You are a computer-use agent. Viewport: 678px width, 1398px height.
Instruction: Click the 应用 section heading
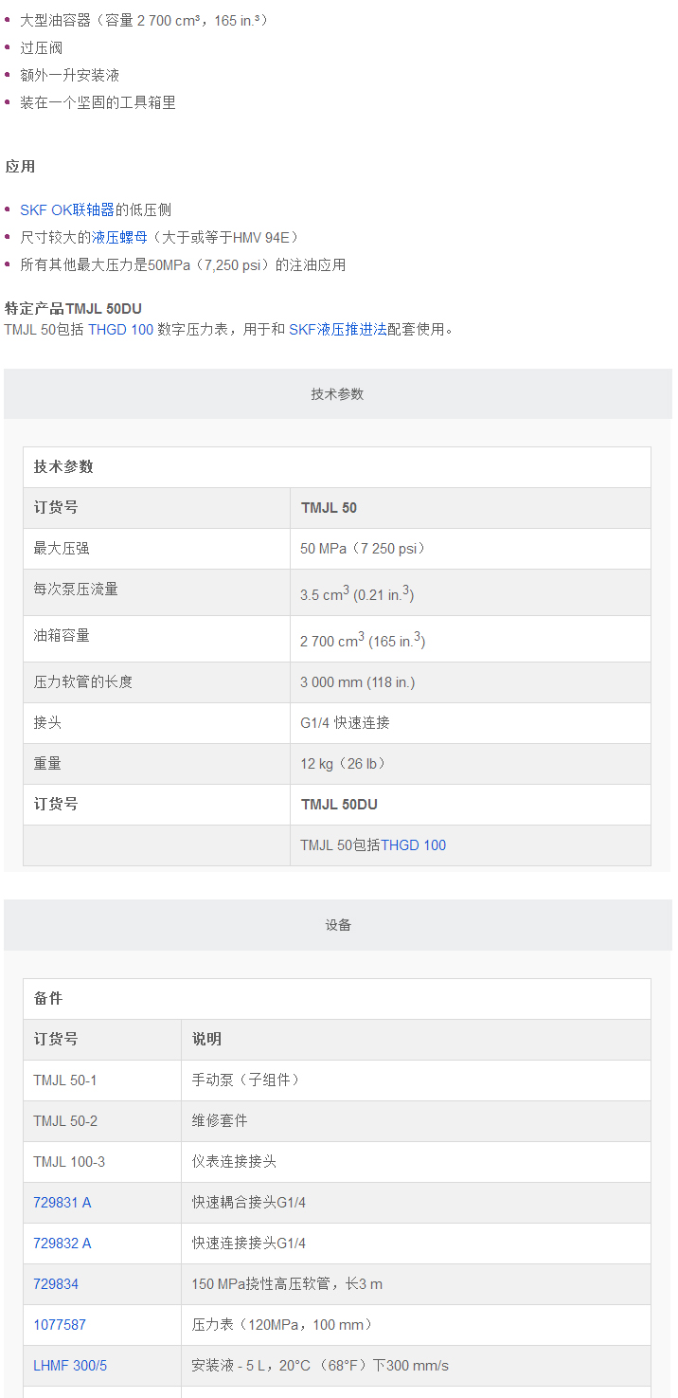tap(20, 167)
